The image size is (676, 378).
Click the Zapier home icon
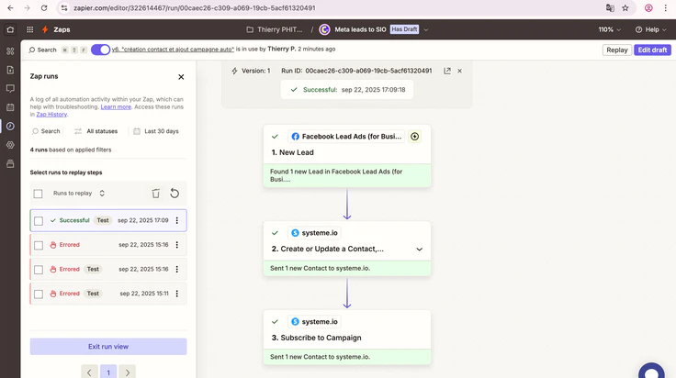tap(10, 29)
